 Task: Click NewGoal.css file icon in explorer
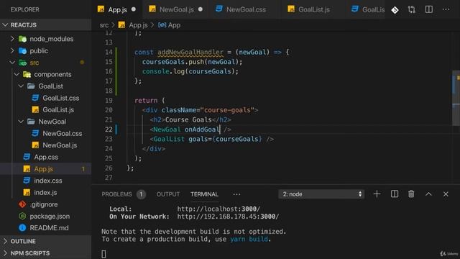[35, 133]
